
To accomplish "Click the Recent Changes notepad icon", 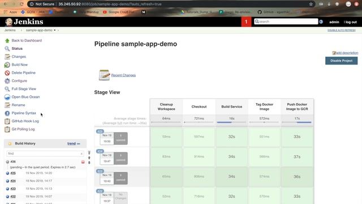I will coord(104,75).
